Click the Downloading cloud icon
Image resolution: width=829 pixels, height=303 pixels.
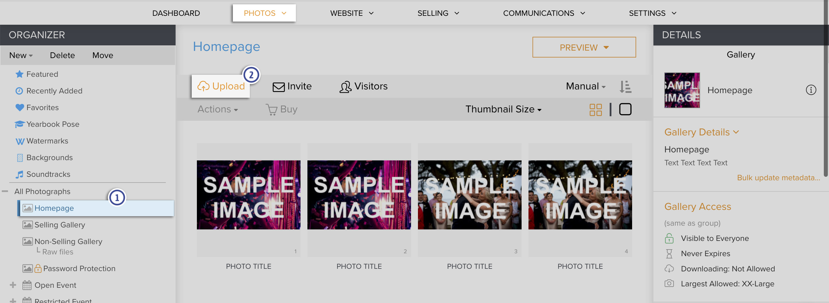pyautogui.click(x=669, y=269)
